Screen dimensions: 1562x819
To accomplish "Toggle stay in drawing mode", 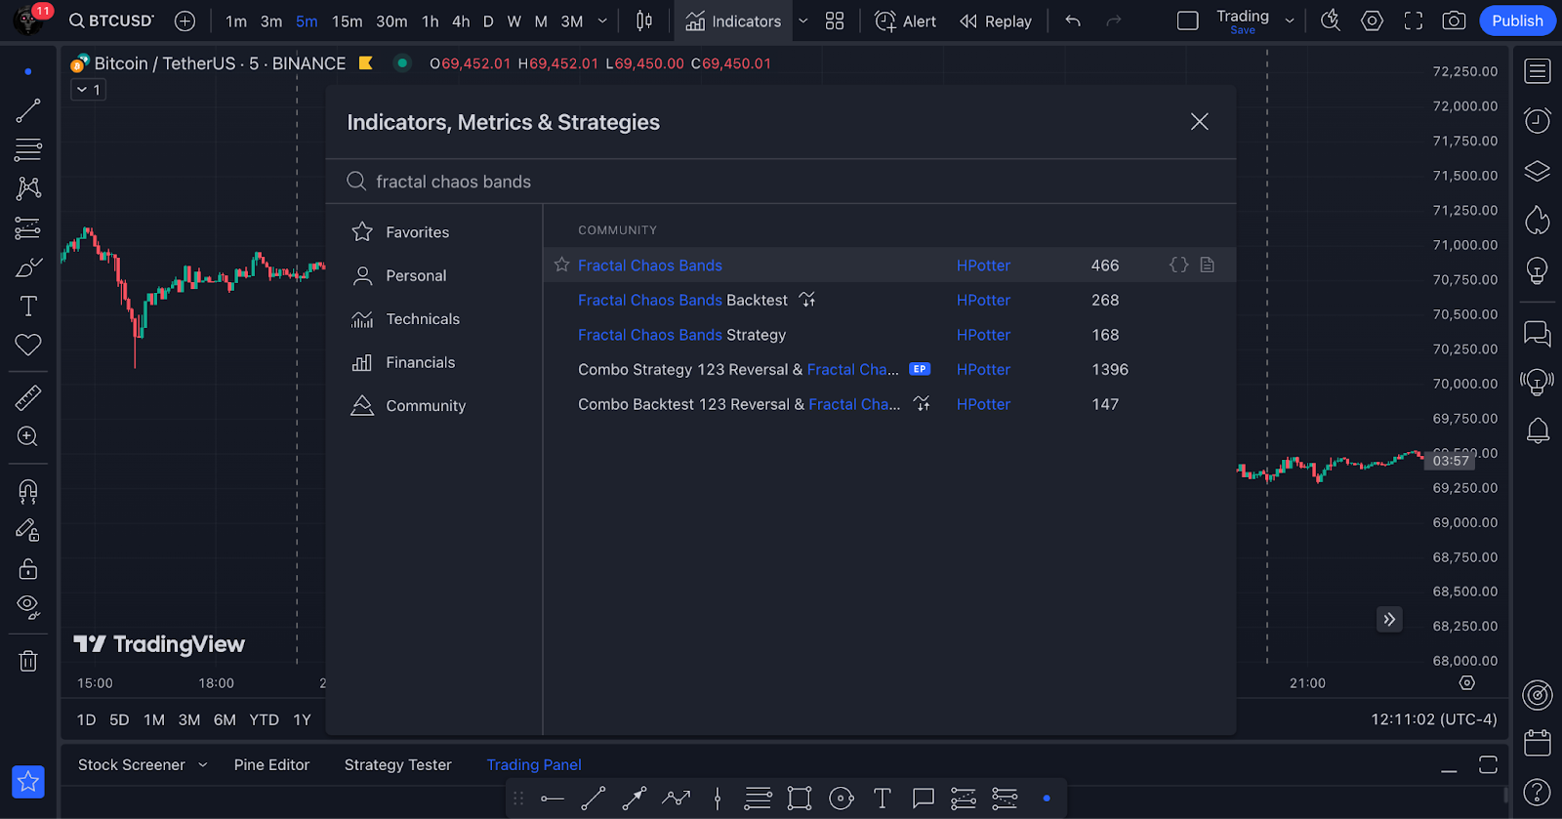I will [x=28, y=529].
